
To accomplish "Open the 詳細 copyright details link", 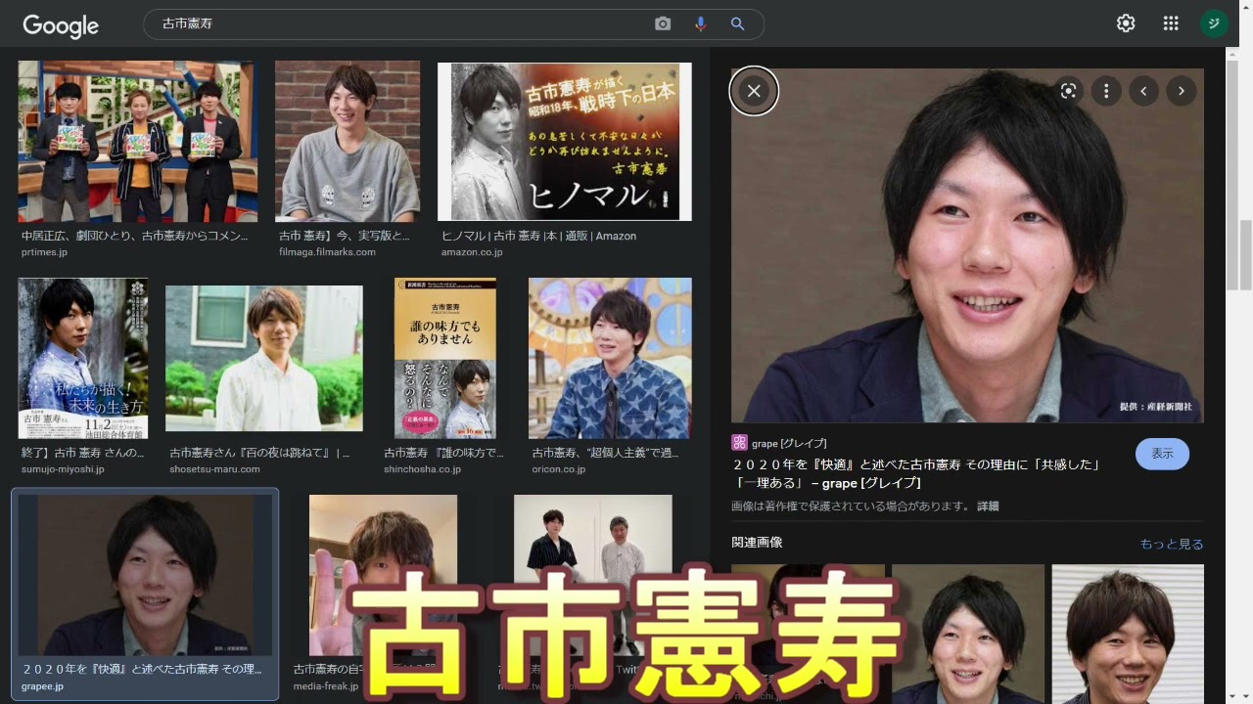I will [988, 506].
